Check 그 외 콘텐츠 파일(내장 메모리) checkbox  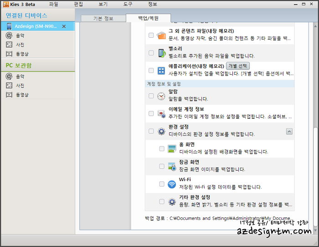point(151,35)
